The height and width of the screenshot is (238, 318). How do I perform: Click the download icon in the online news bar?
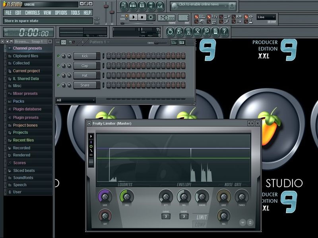click(x=232, y=6)
